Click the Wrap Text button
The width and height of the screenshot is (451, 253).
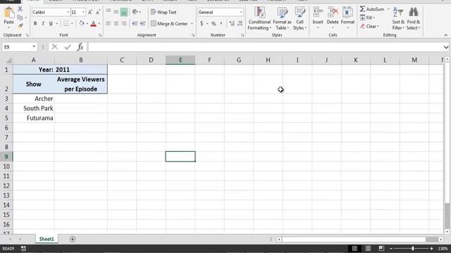click(163, 12)
